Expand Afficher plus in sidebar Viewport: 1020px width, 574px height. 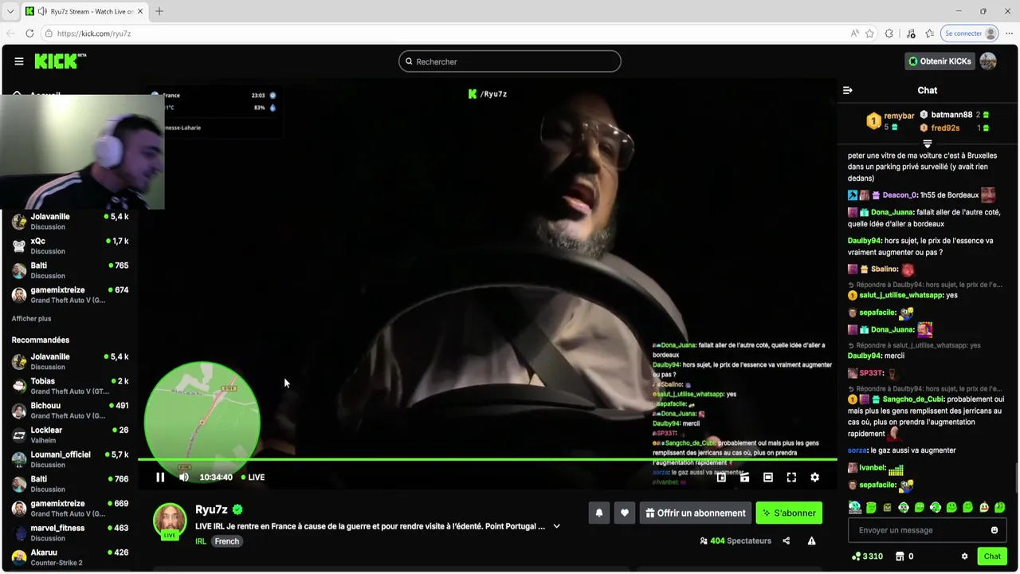point(31,319)
